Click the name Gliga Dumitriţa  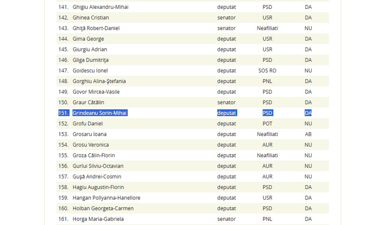[90, 60]
